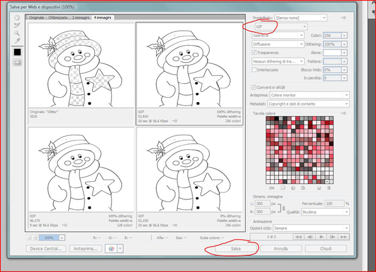
Task: Open the optimize menu beside Predefinito
Action: tap(343, 18)
